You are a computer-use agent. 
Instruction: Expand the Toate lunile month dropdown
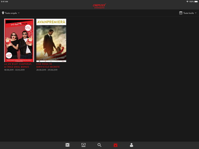click(x=188, y=13)
